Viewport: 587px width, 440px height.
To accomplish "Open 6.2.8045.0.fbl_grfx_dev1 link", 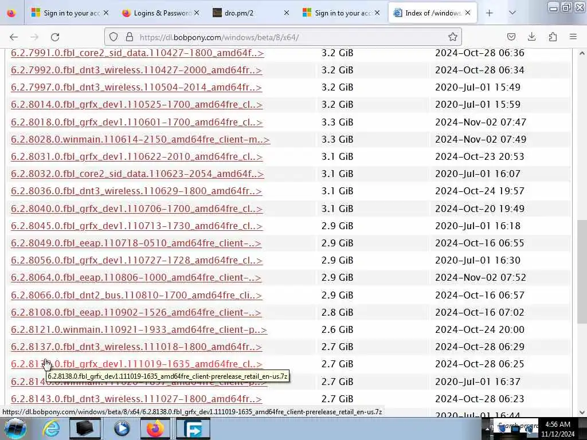I will click(x=136, y=226).
